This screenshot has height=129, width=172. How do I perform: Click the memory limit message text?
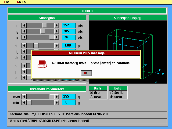coord(92,63)
